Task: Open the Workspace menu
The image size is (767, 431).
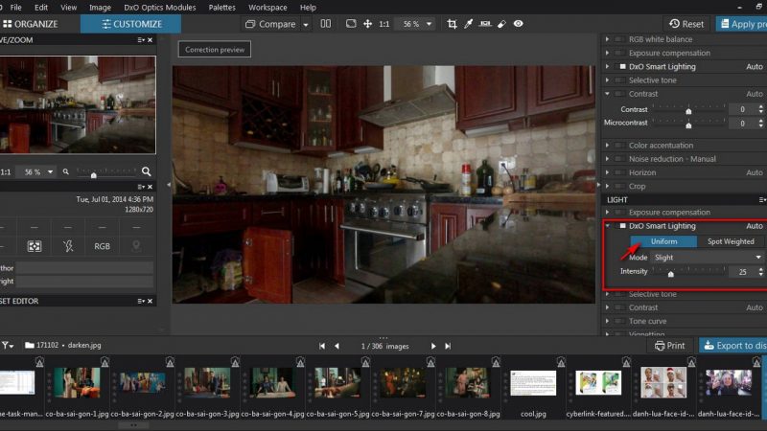Action: tap(267, 8)
